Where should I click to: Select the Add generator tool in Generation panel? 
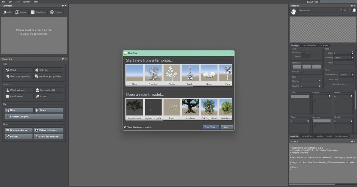[x=7, y=12]
